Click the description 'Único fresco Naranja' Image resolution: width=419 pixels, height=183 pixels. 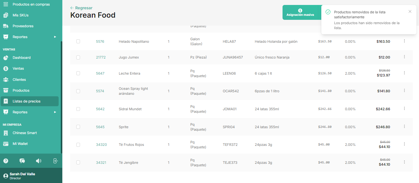coord(272,57)
